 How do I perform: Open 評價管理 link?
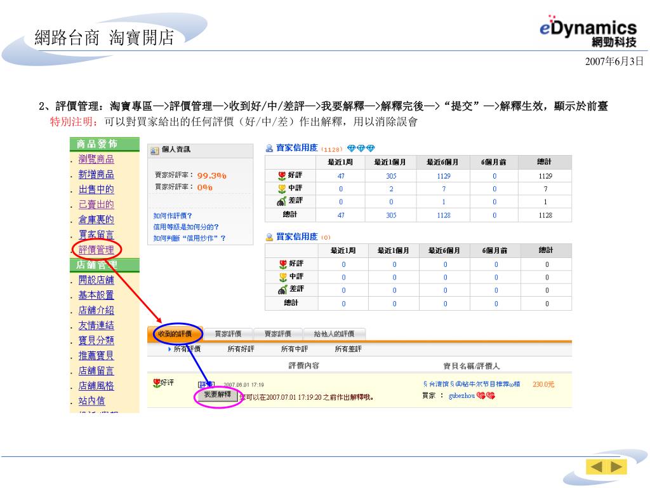pos(96,250)
